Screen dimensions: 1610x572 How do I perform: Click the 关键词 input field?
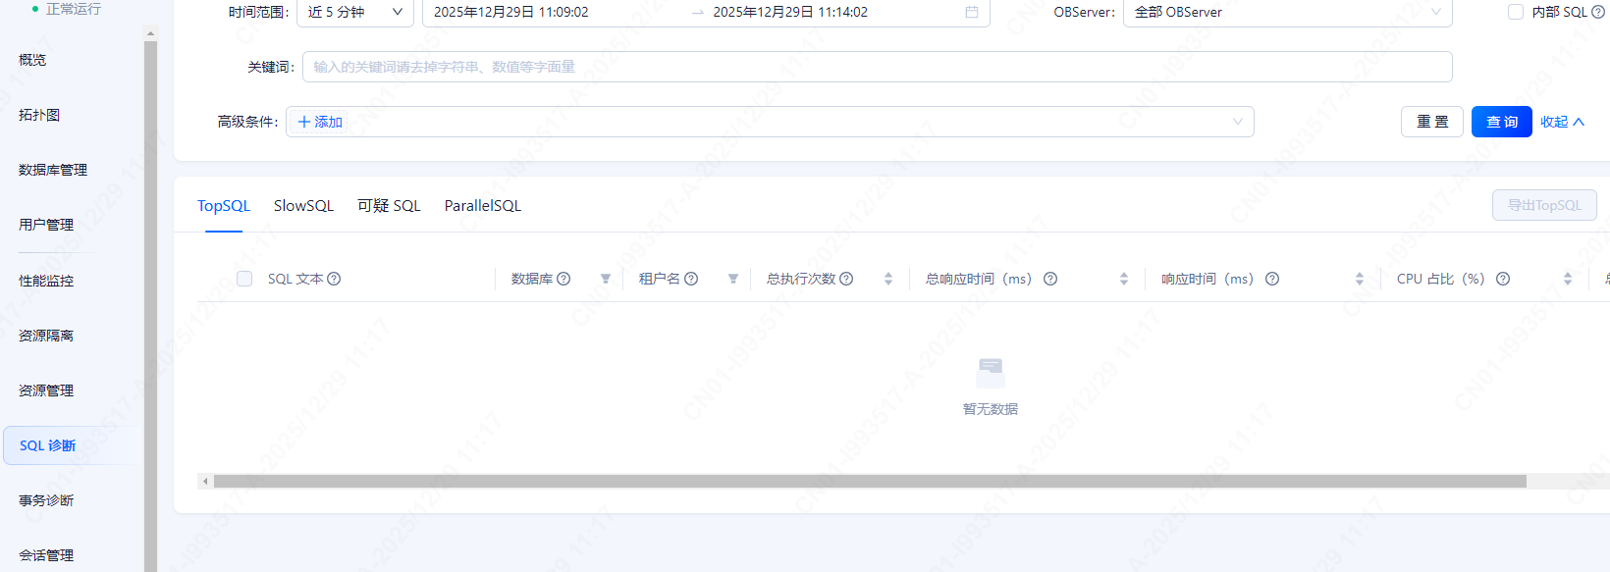(877, 67)
